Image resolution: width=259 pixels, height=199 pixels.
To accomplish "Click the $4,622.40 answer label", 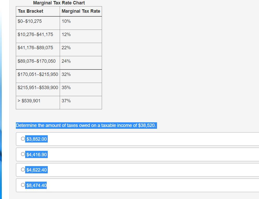I will point(37,170).
